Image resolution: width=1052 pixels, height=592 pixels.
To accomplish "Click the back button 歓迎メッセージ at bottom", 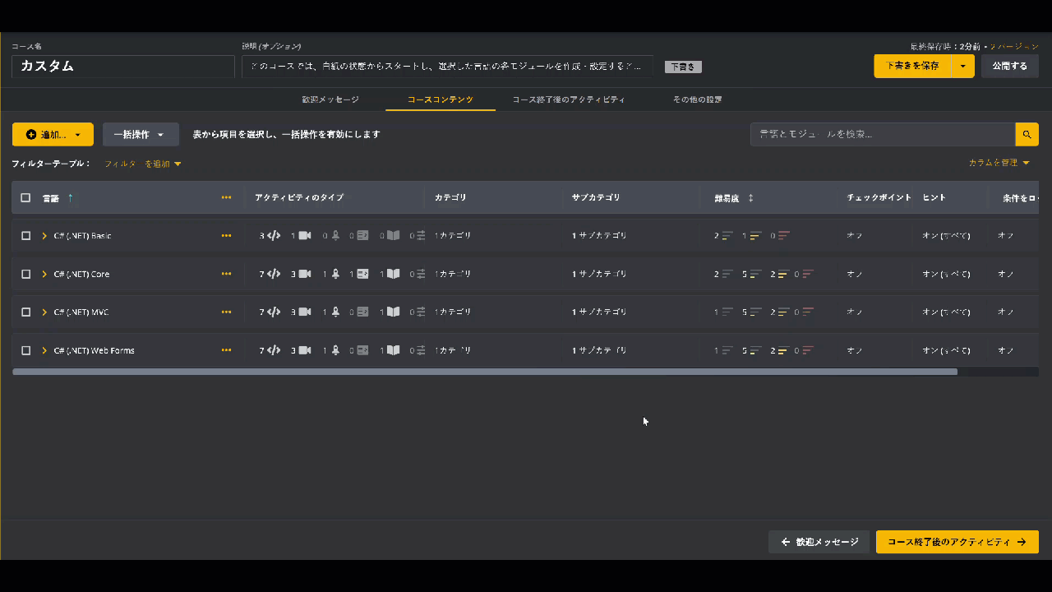I will tap(819, 542).
